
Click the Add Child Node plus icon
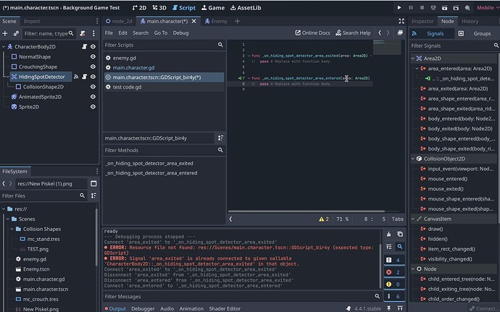click(6, 33)
